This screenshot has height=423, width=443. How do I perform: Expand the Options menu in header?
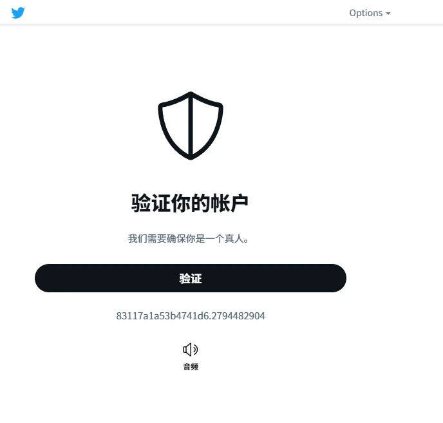370,13
